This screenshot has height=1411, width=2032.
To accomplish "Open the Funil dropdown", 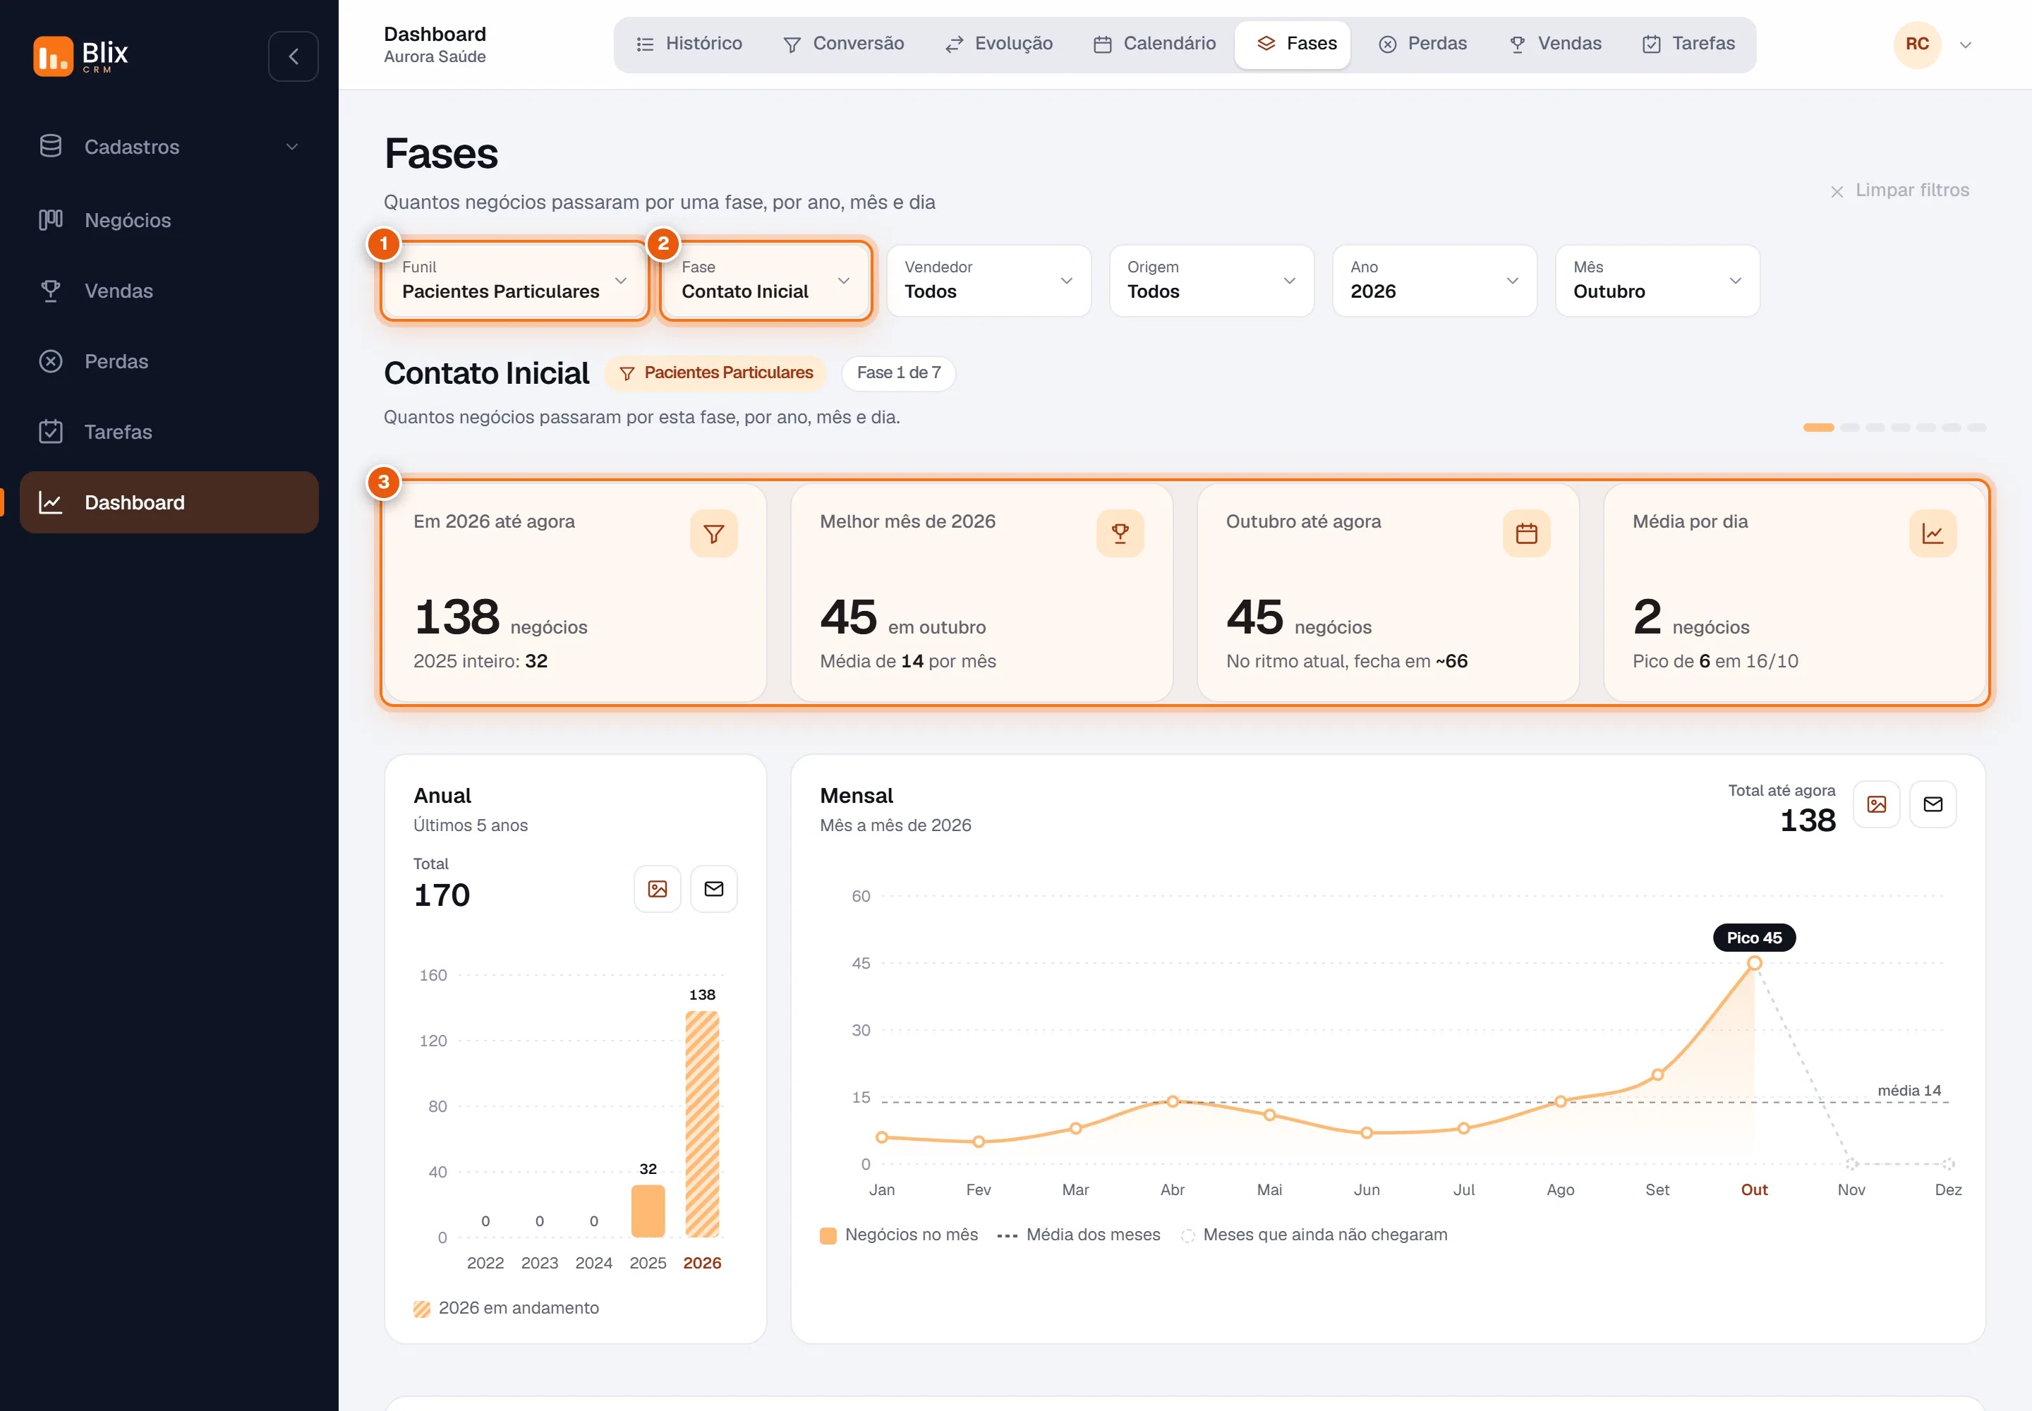I will (x=514, y=280).
